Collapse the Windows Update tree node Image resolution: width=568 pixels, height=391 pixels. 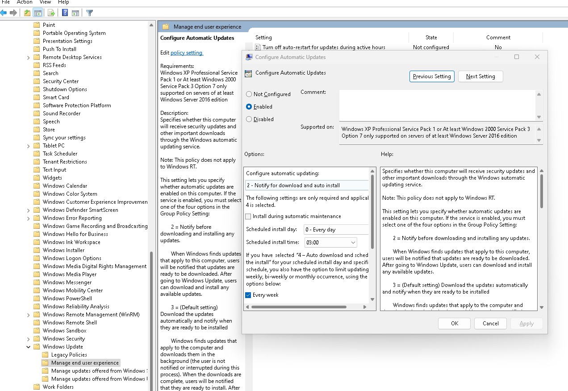[29, 347]
